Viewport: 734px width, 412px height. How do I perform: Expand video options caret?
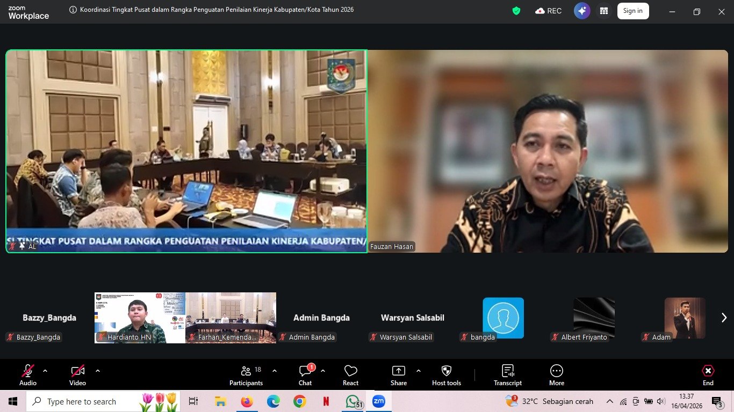98,371
